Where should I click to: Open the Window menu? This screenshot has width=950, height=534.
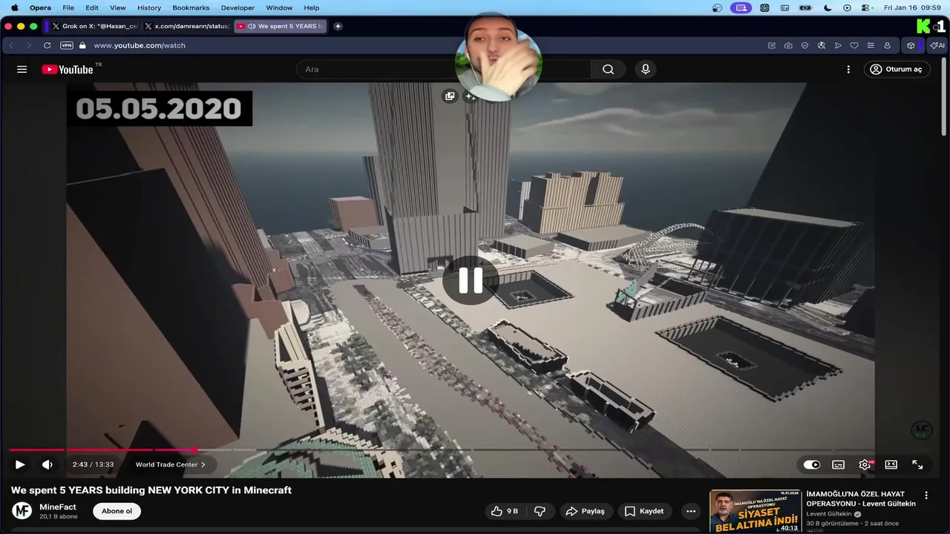(x=279, y=7)
